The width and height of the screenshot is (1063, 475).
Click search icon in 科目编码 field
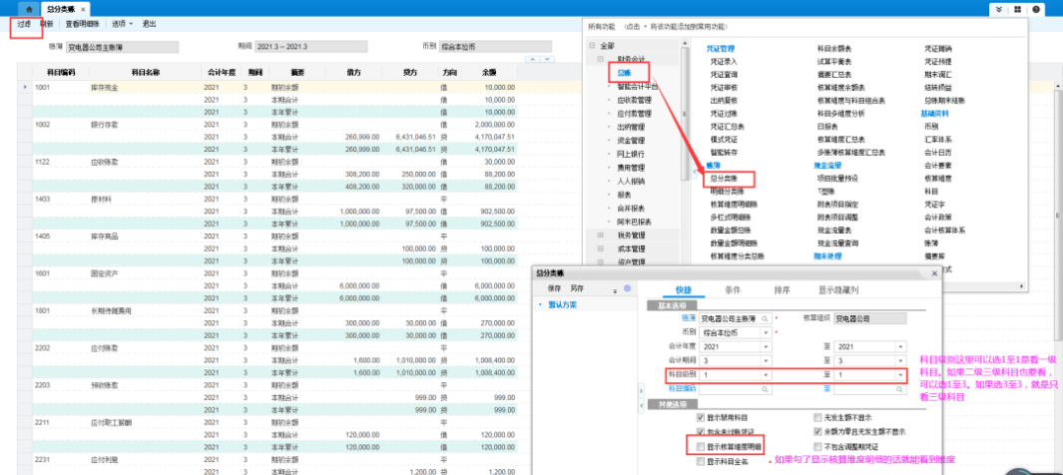tap(765, 387)
